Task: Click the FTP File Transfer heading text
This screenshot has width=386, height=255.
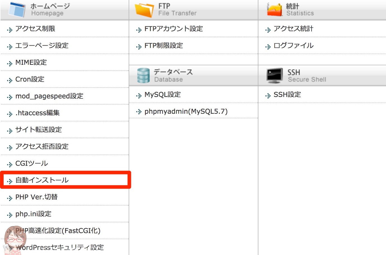Action: coord(177,10)
